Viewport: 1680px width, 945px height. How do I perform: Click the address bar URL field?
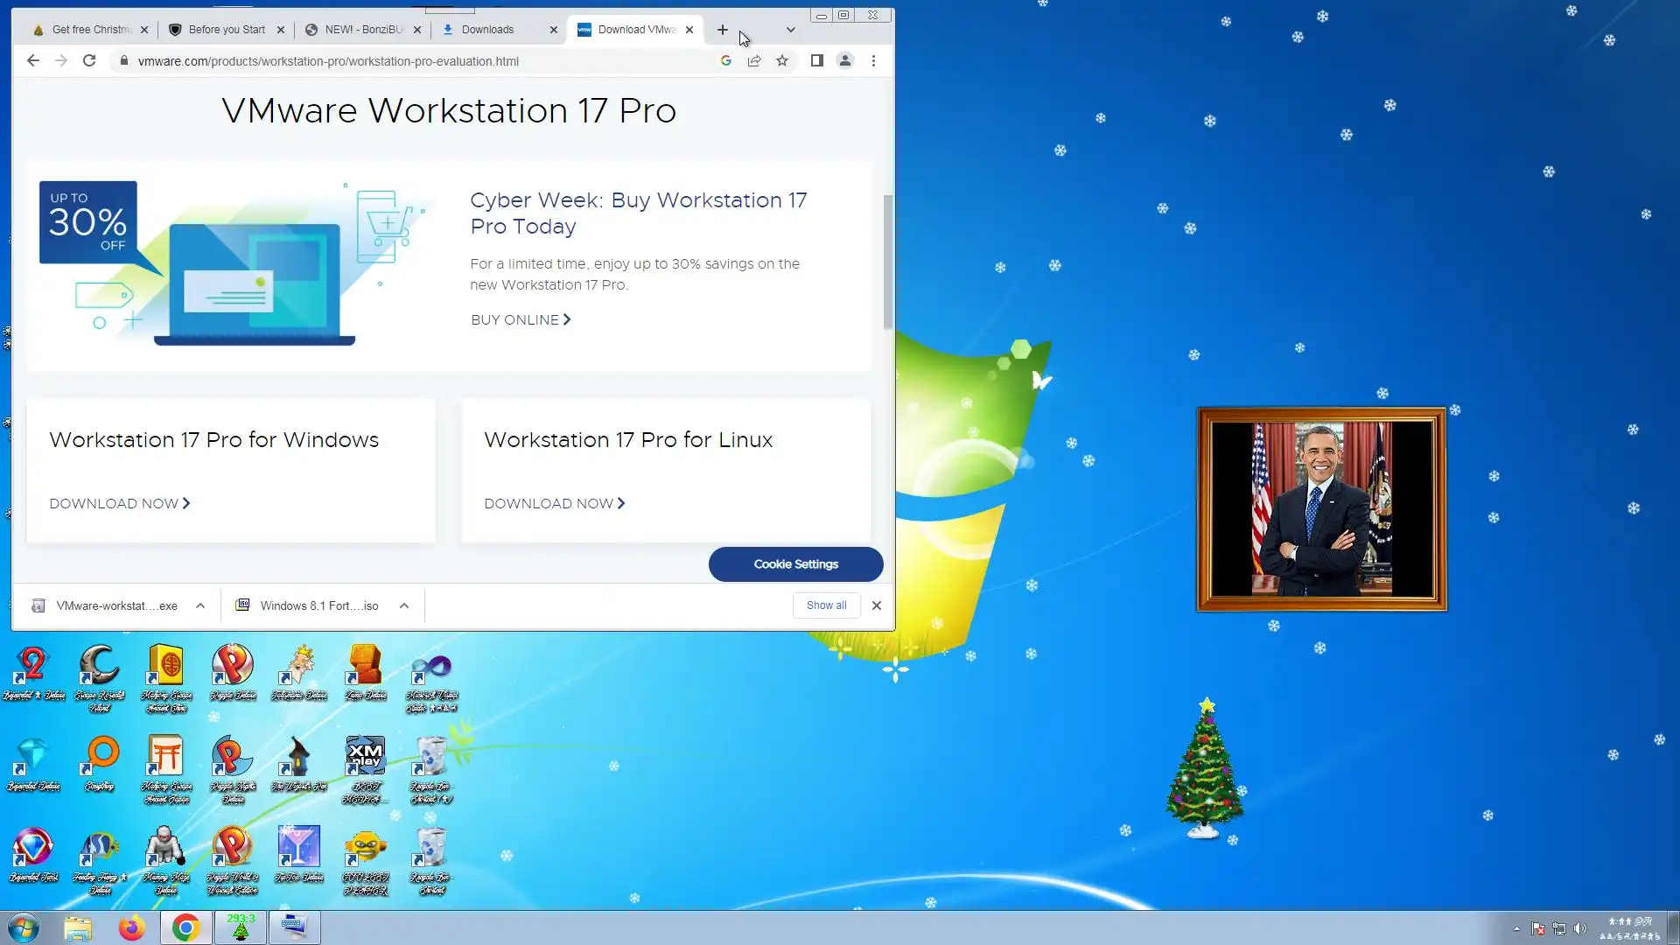420,61
